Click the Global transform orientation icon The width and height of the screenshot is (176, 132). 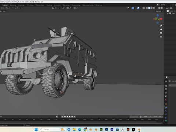tap(53, 8)
